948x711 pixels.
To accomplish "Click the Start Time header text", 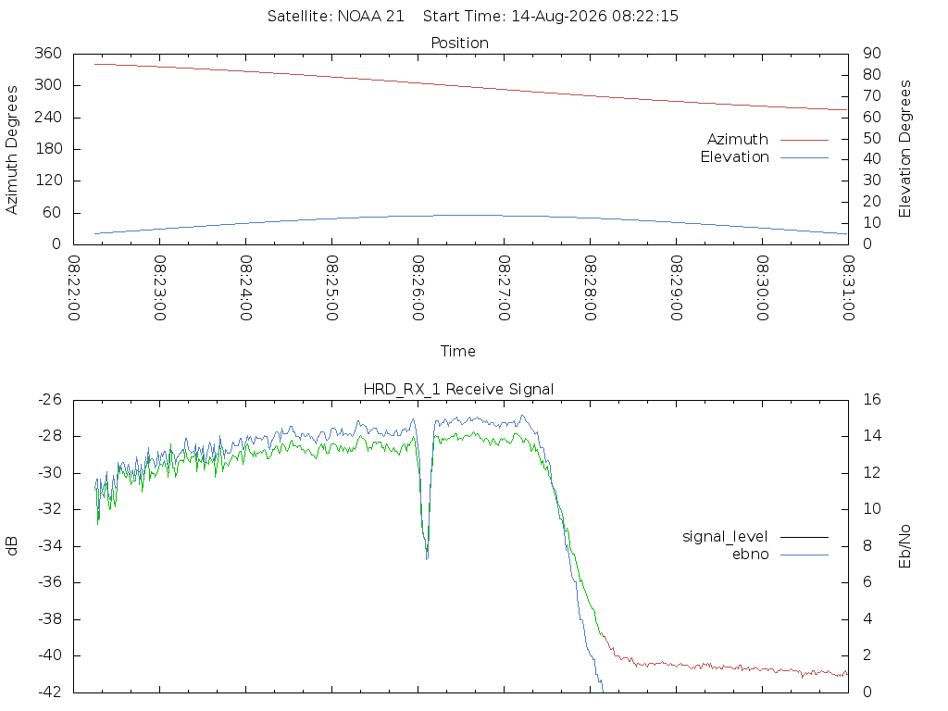I will [x=551, y=17].
